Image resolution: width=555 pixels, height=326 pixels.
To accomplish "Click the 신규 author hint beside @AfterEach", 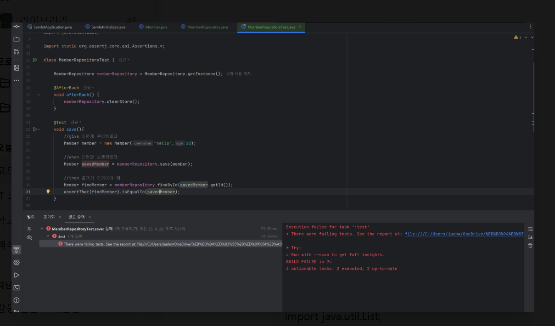I will pyautogui.click(x=89, y=88).
